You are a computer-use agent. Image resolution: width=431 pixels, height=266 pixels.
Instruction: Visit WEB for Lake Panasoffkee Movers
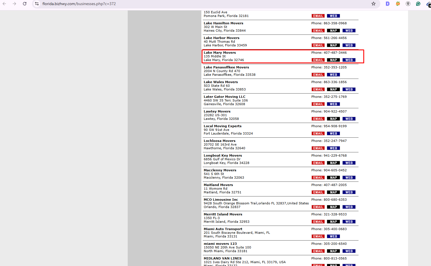334,75
